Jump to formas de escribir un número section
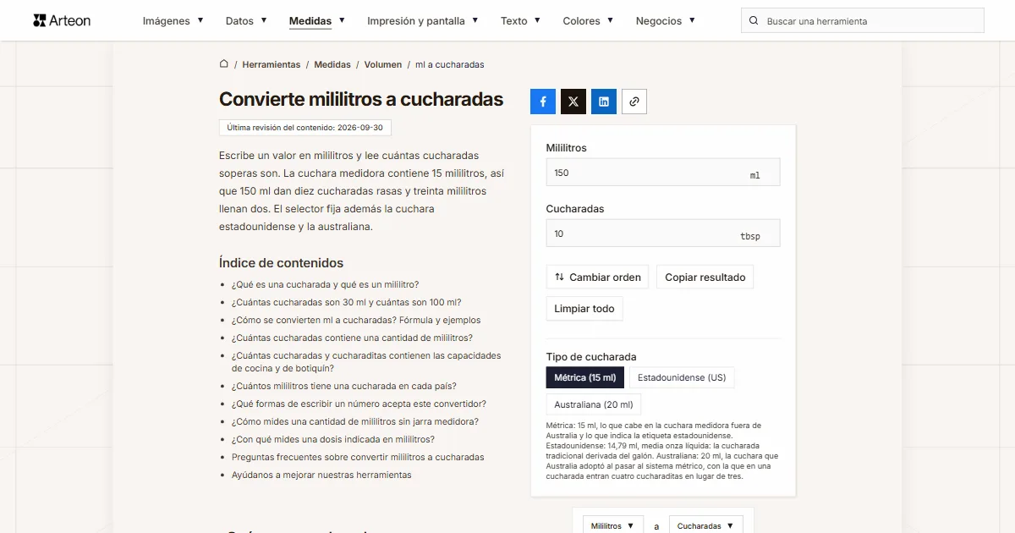Viewport: 1015px width, 533px height. click(359, 404)
